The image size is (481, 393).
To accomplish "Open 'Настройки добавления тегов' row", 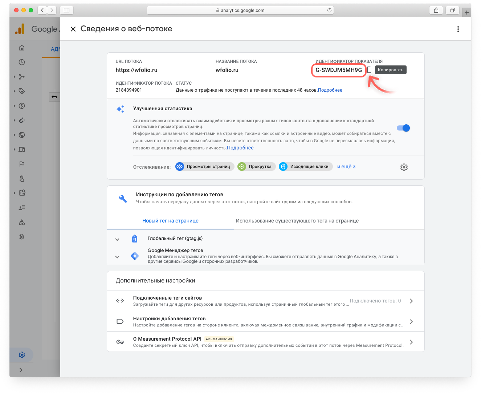I will 266,321.
